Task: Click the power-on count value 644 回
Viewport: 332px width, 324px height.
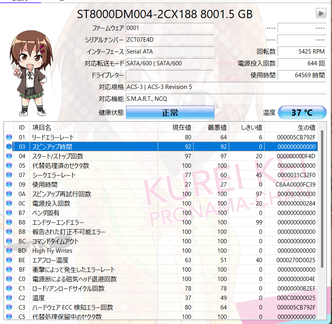Action: [x=302, y=63]
